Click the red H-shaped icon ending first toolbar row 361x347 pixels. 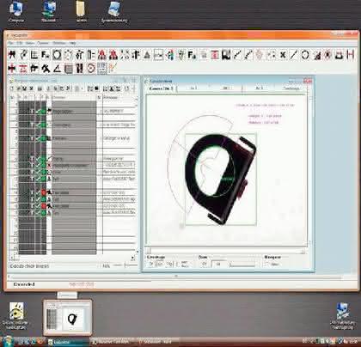350,55
